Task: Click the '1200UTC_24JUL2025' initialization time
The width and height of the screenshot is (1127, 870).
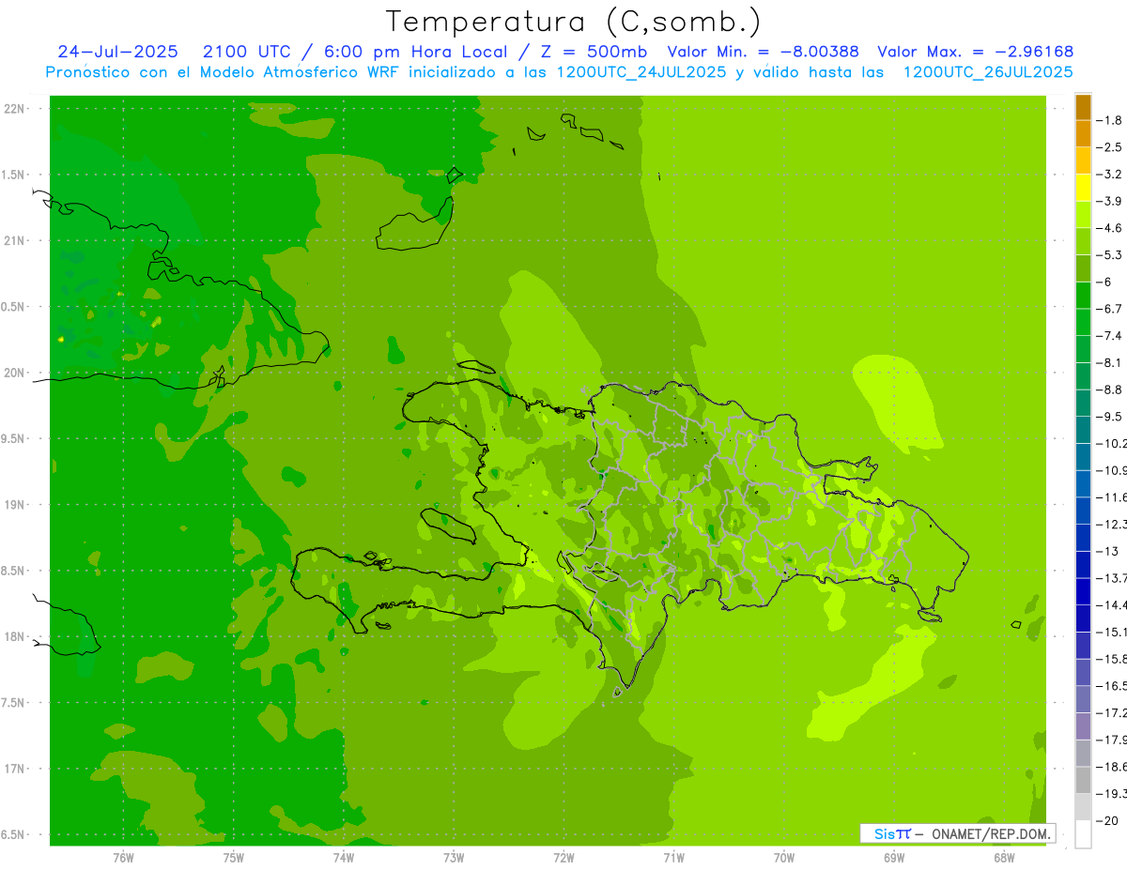Action: [x=641, y=72]
